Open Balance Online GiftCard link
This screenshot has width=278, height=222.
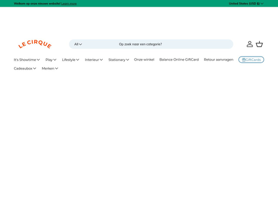pyautogui.click(x=179, y=59)
